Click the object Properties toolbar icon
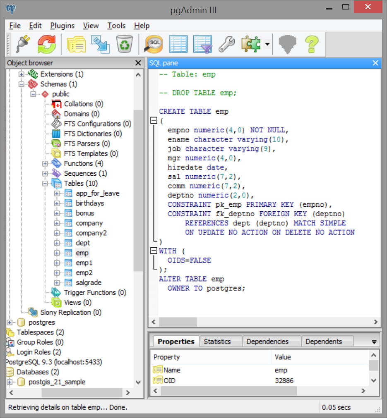Screen dimensions: 387x418 coord(75,43)
